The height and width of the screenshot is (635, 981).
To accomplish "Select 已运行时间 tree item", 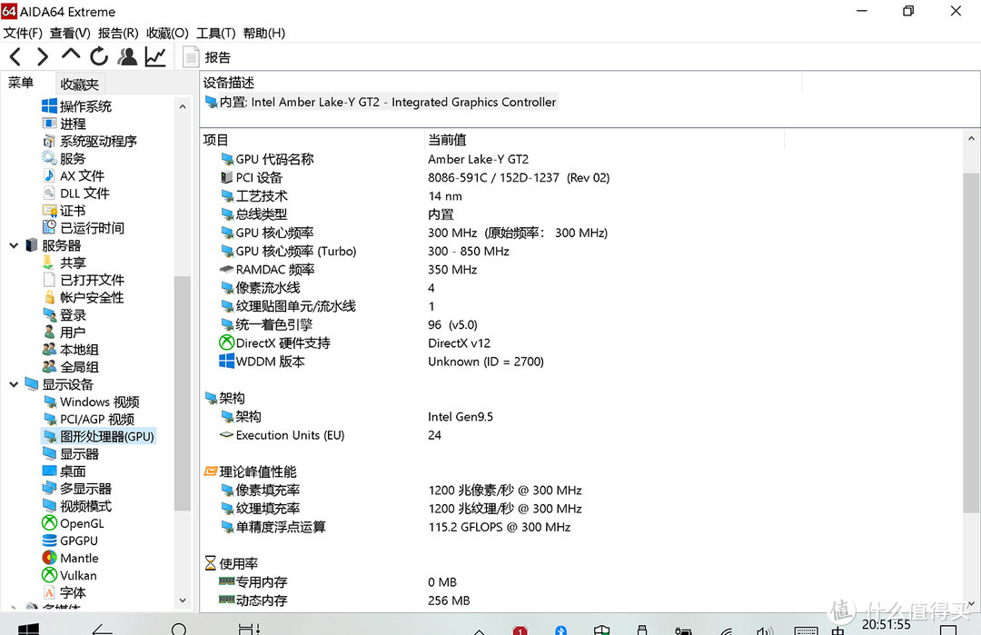I will pyautogui.click(x=83, y=228).
